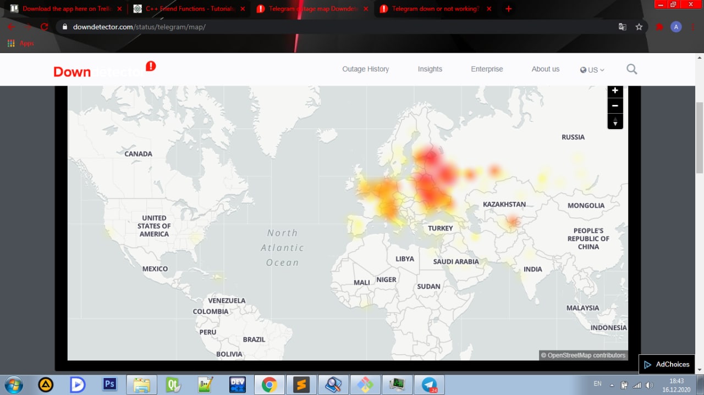
Task: Click the translate page icon in address bar
Action: click(x=623, y=26)
